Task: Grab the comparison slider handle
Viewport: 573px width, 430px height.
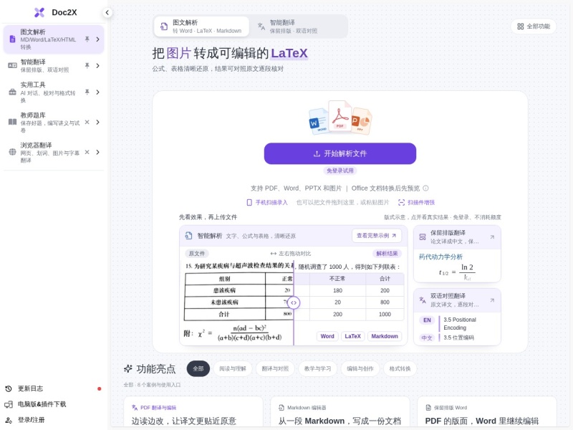Action: [294, 302]
